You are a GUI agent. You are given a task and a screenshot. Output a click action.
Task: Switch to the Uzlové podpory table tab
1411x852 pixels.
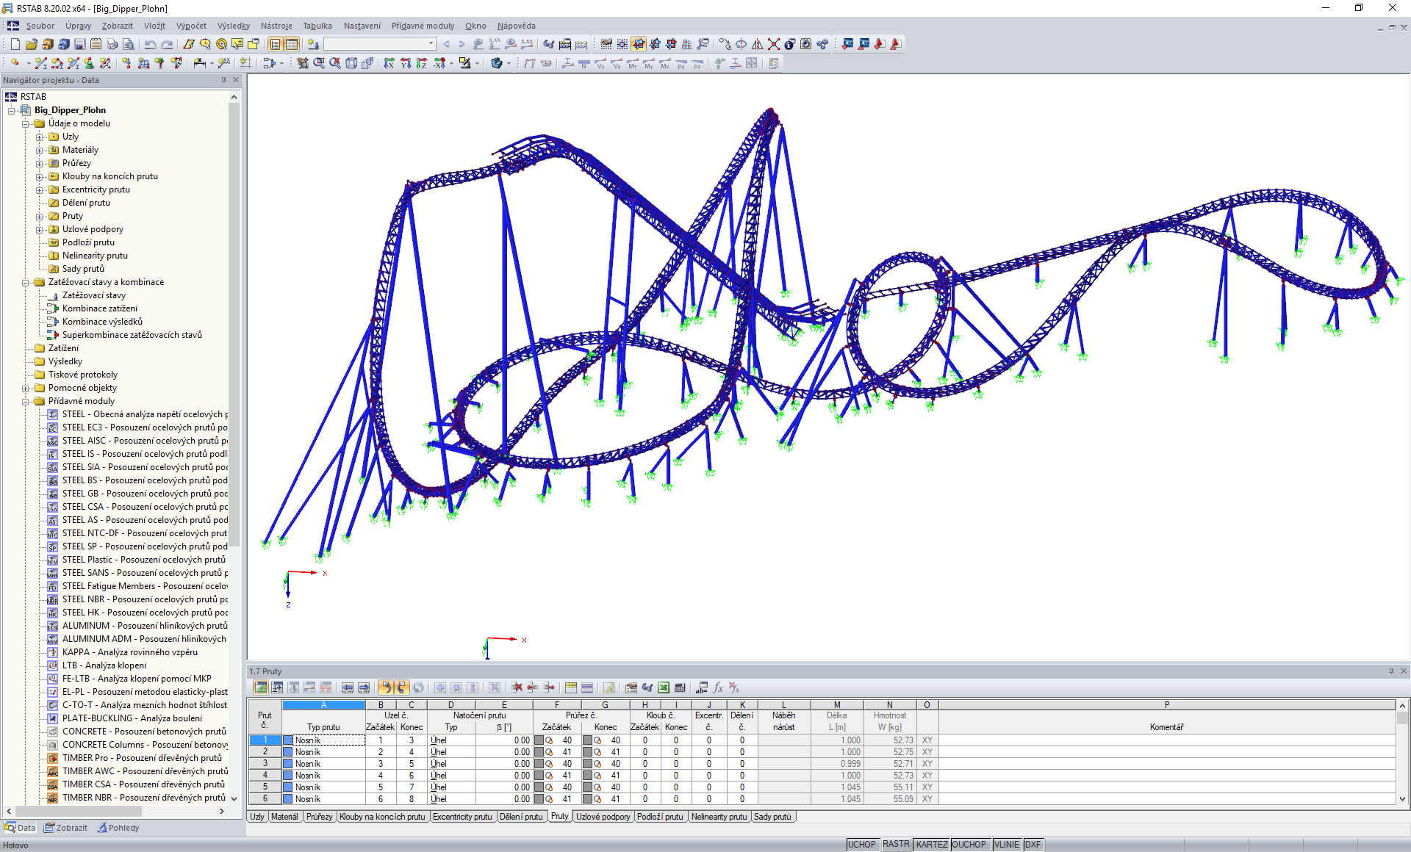(x=603, y=817)
